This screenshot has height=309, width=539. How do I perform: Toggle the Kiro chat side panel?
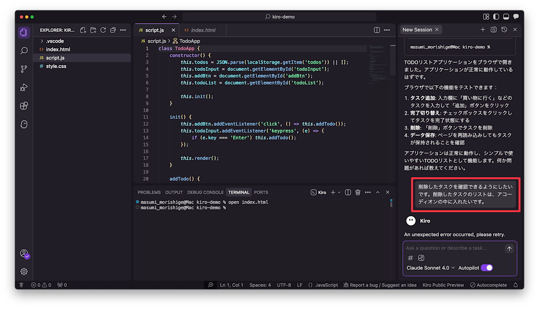coord(516,17)
